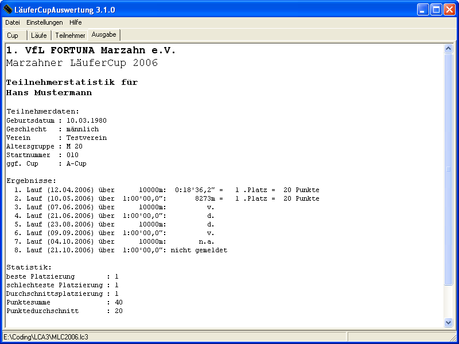Viewport: 459px width, 344px height.
Task: Click the 'schlechteste Platzierung' line
Action: click(x=63, y=285)
